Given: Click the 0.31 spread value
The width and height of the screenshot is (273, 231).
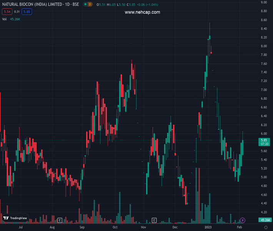Looking at the screenshot, I should (17, 12).
